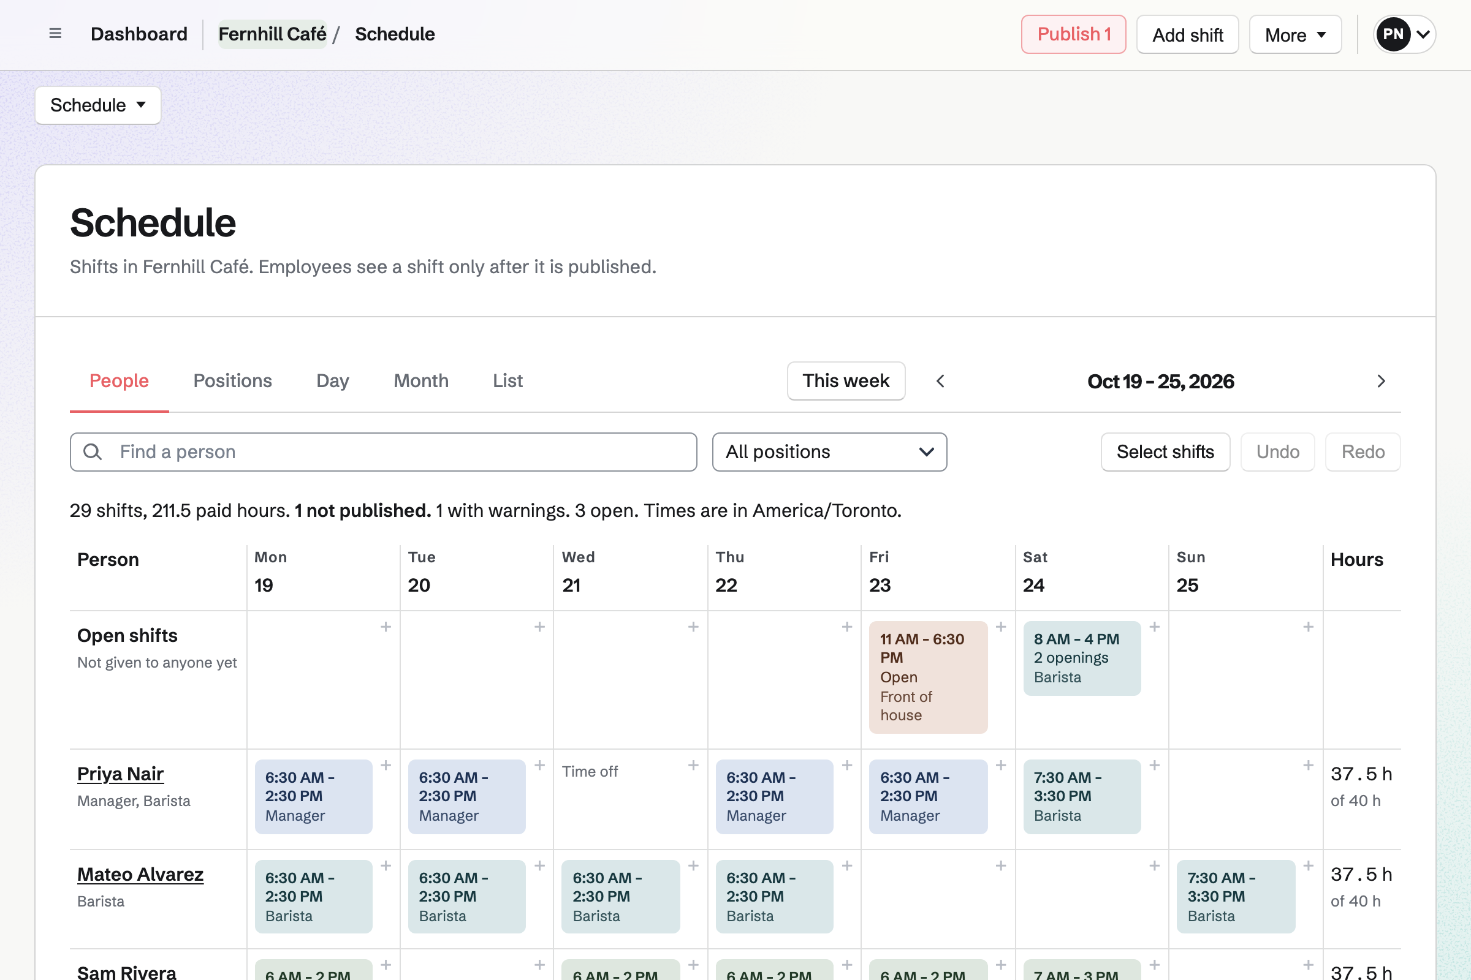Switch to the Positions tab

click(x=233, y=380)
